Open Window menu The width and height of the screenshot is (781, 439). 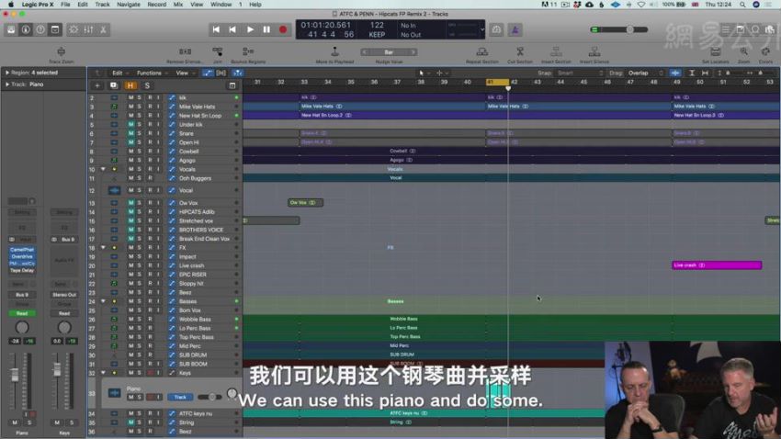pyautogui.click(x=221, y=5)
